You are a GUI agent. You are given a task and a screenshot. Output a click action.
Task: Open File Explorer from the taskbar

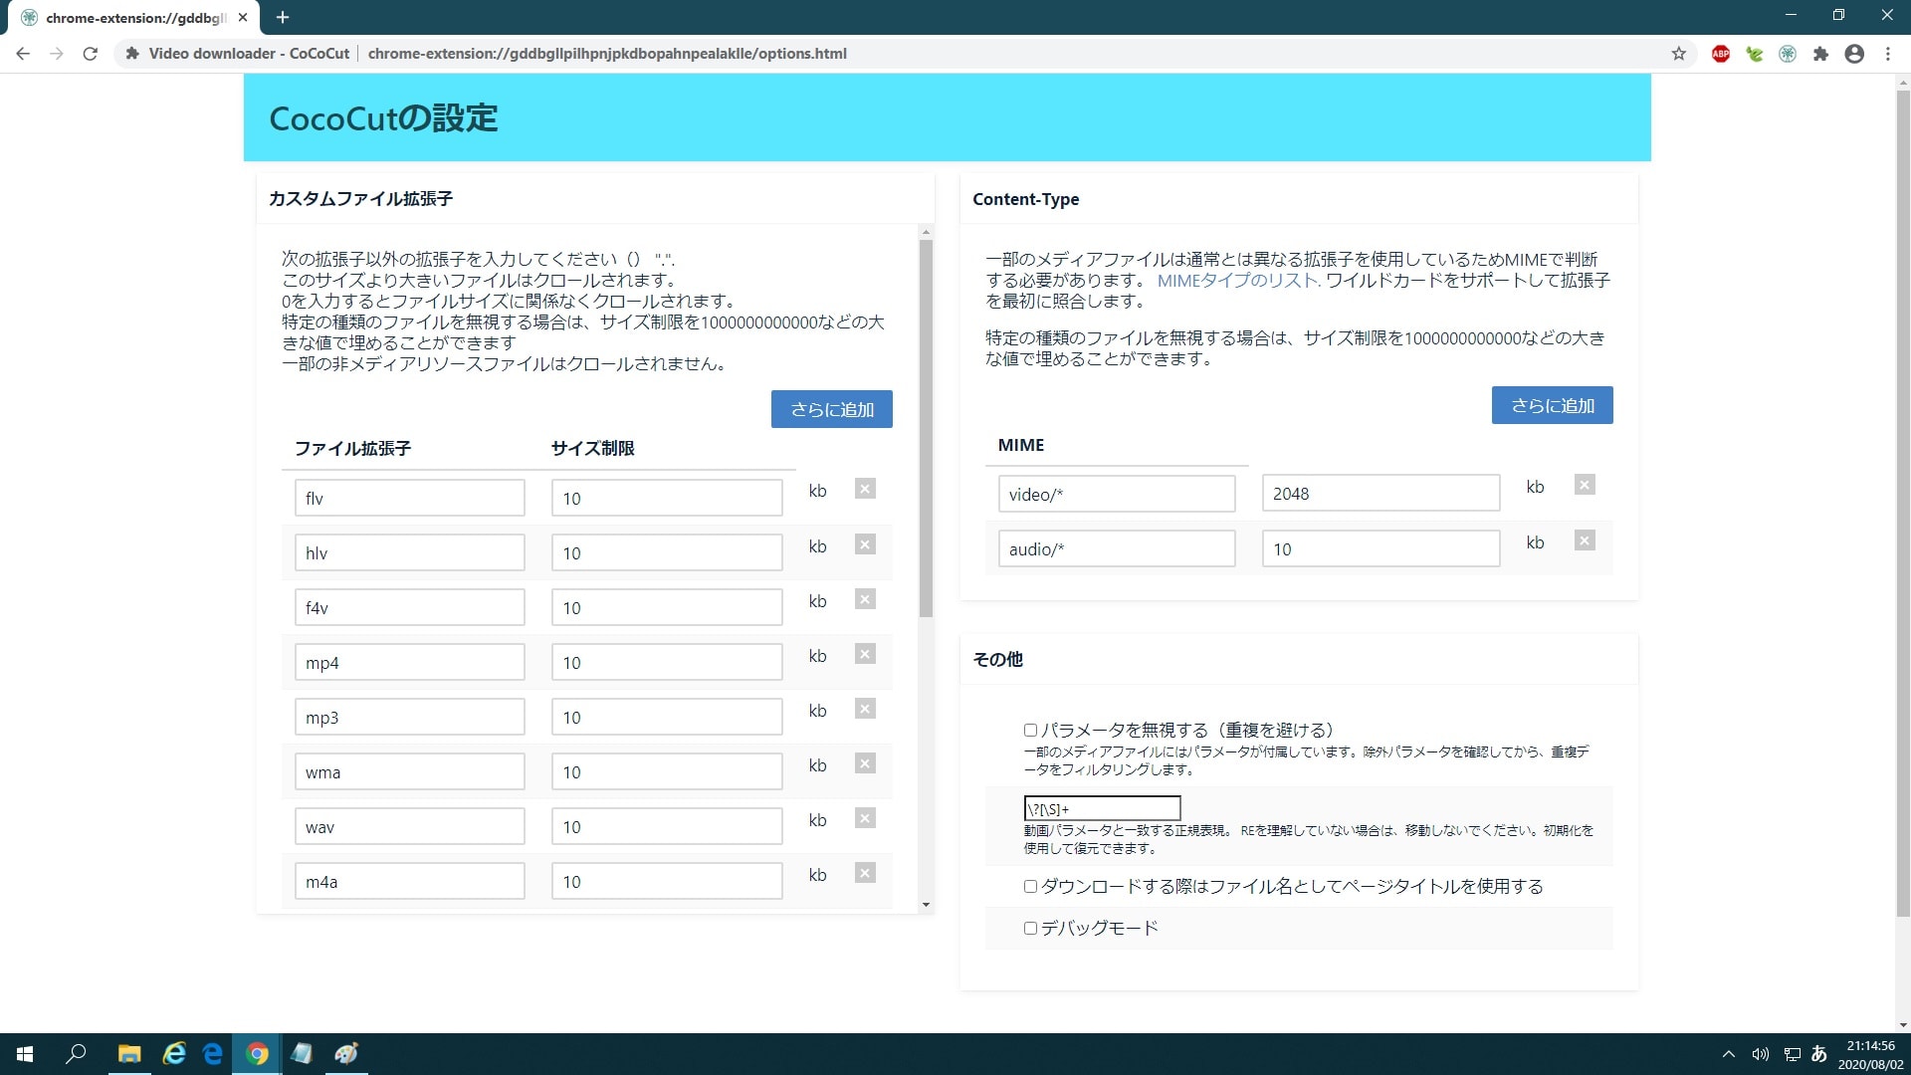(x=129, y=1054)
